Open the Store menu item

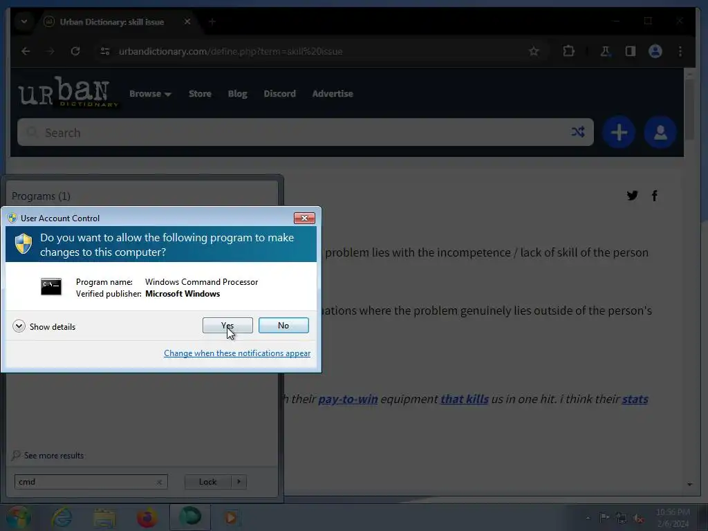point(200,93)
